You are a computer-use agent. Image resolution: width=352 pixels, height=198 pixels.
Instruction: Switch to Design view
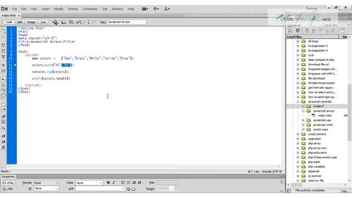[x=31, y=22]
